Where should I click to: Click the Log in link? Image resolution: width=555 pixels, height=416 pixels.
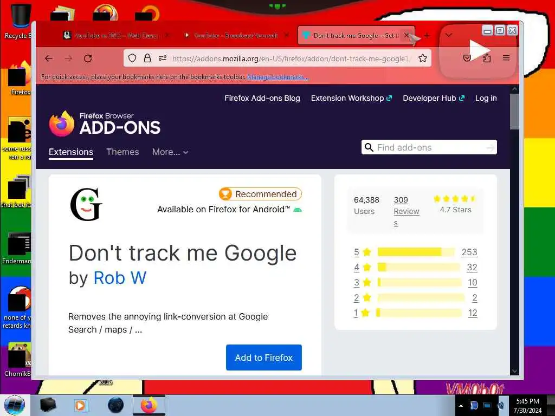[486, 99]
